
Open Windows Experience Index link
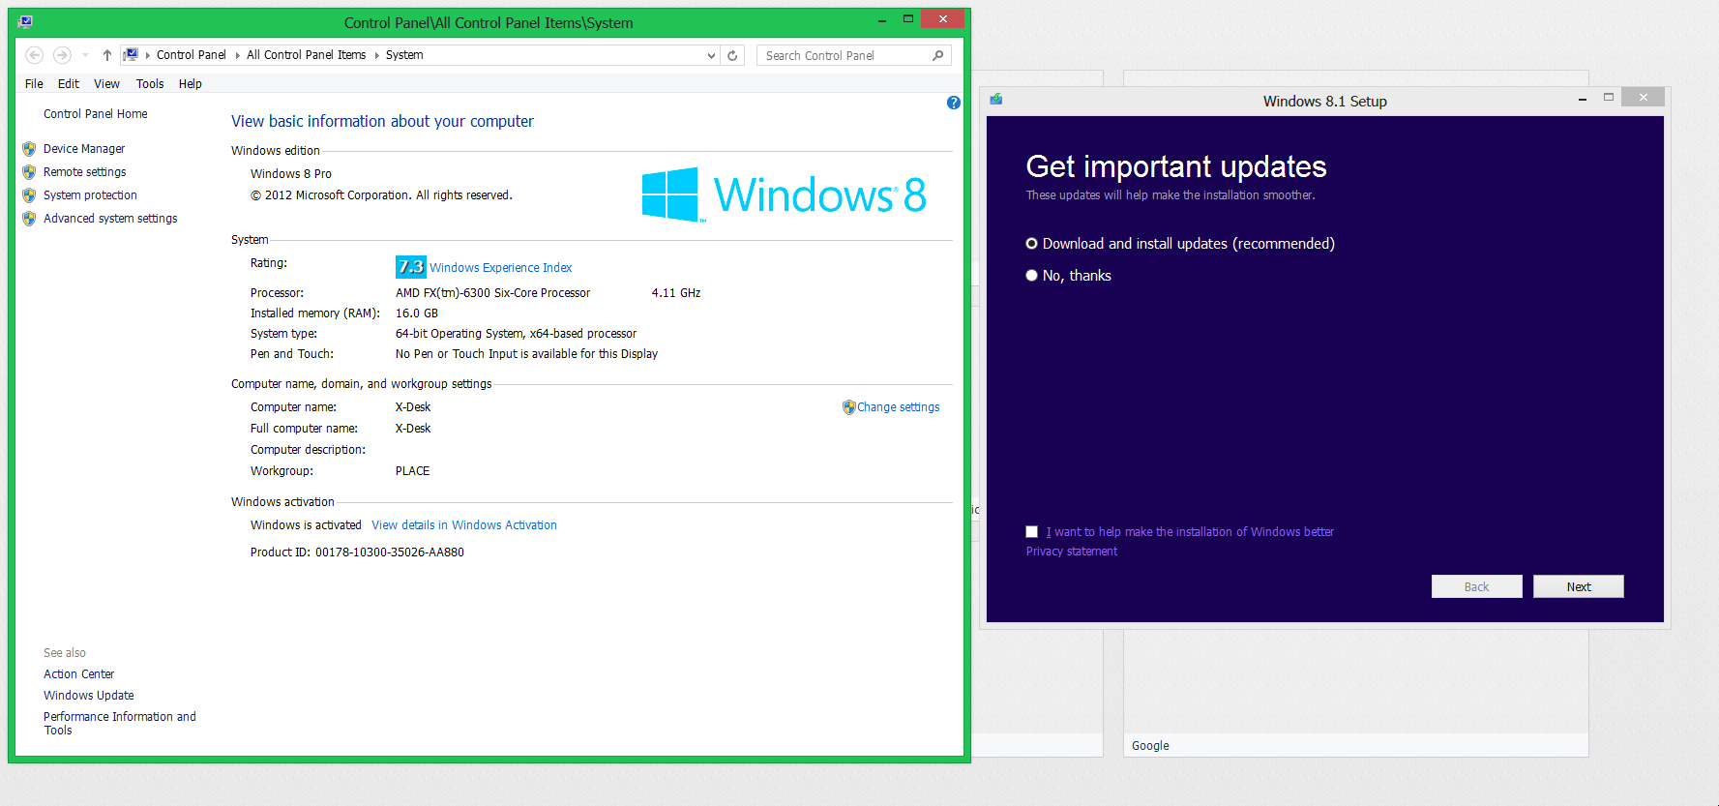501,268
